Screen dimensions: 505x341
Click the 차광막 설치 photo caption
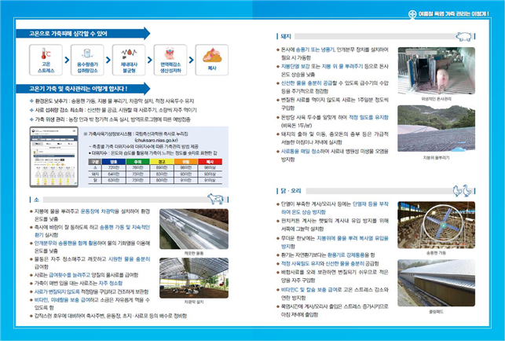[x=194, y=302]
